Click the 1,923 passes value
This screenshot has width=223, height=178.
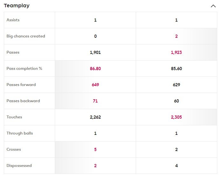[x=176, y=52]
